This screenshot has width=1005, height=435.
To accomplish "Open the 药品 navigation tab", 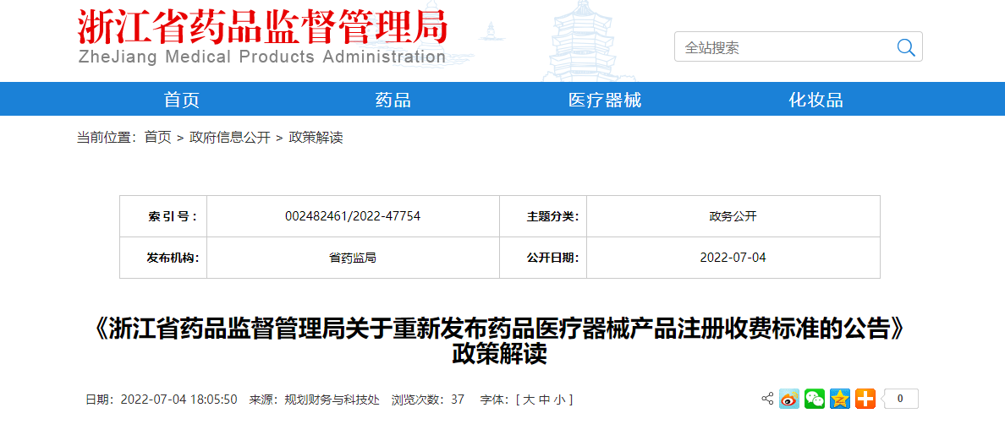I will point(393,100).
